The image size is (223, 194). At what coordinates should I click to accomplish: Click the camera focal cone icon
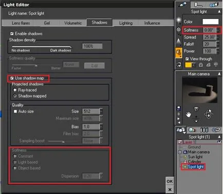pos(196,109)
